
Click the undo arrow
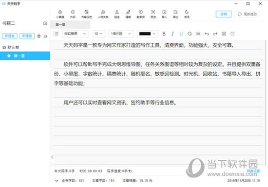[x=207, y=34]
